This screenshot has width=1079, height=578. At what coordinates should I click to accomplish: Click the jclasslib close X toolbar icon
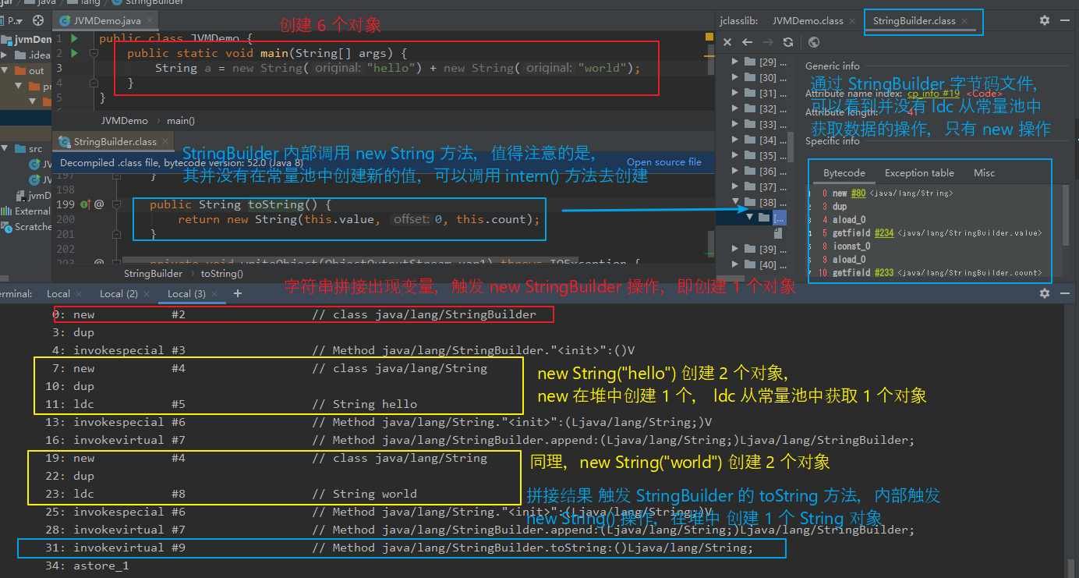[727, 42]
